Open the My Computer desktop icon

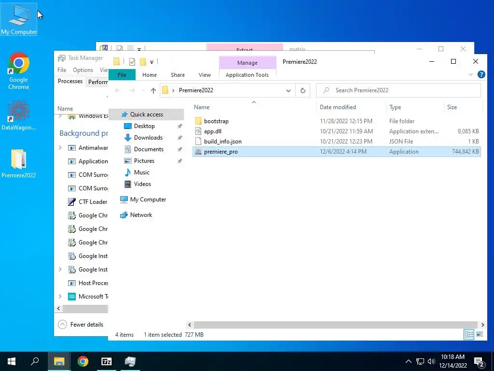19,19
